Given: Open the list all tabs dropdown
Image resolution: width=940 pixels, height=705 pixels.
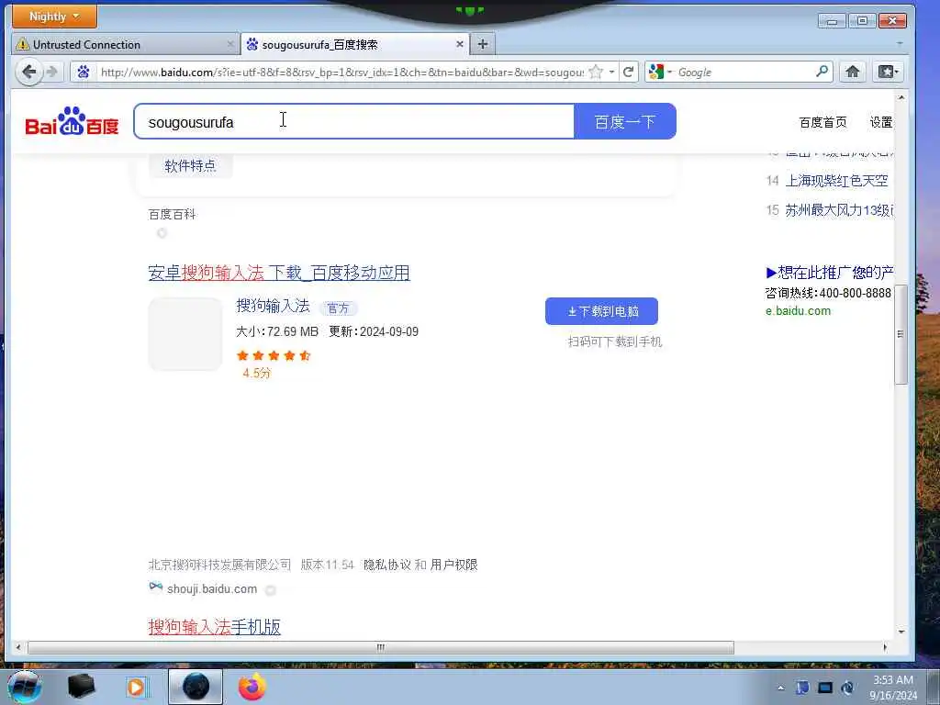Looking at the screenshot, I should (x=900, y=44).
